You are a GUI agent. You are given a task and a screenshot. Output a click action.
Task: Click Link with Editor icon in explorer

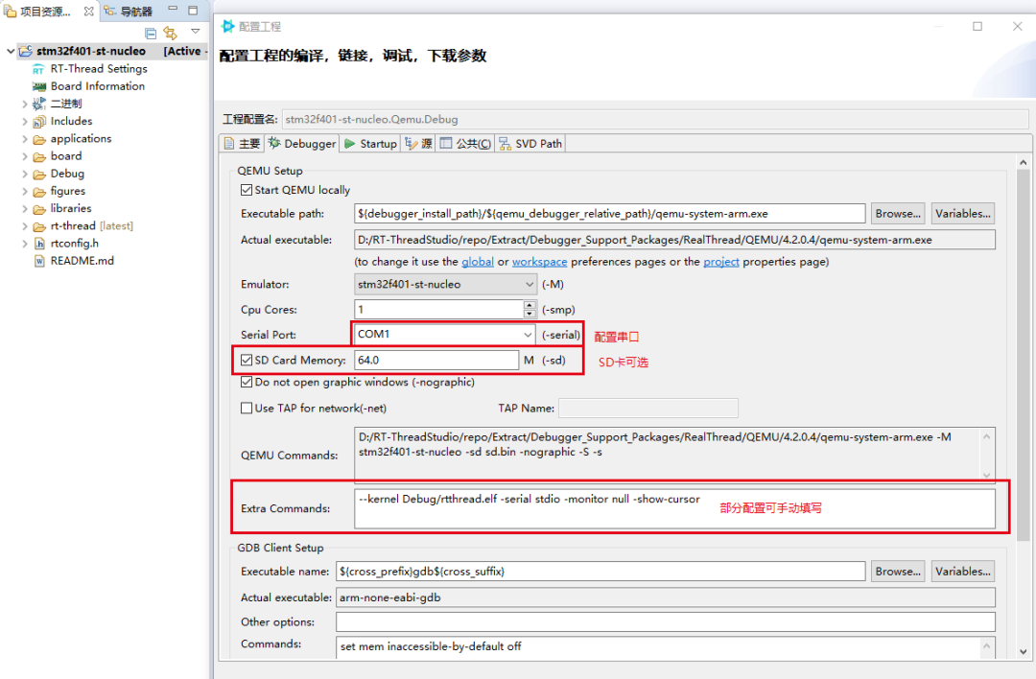pyautogui.click(x=170, y=33)
